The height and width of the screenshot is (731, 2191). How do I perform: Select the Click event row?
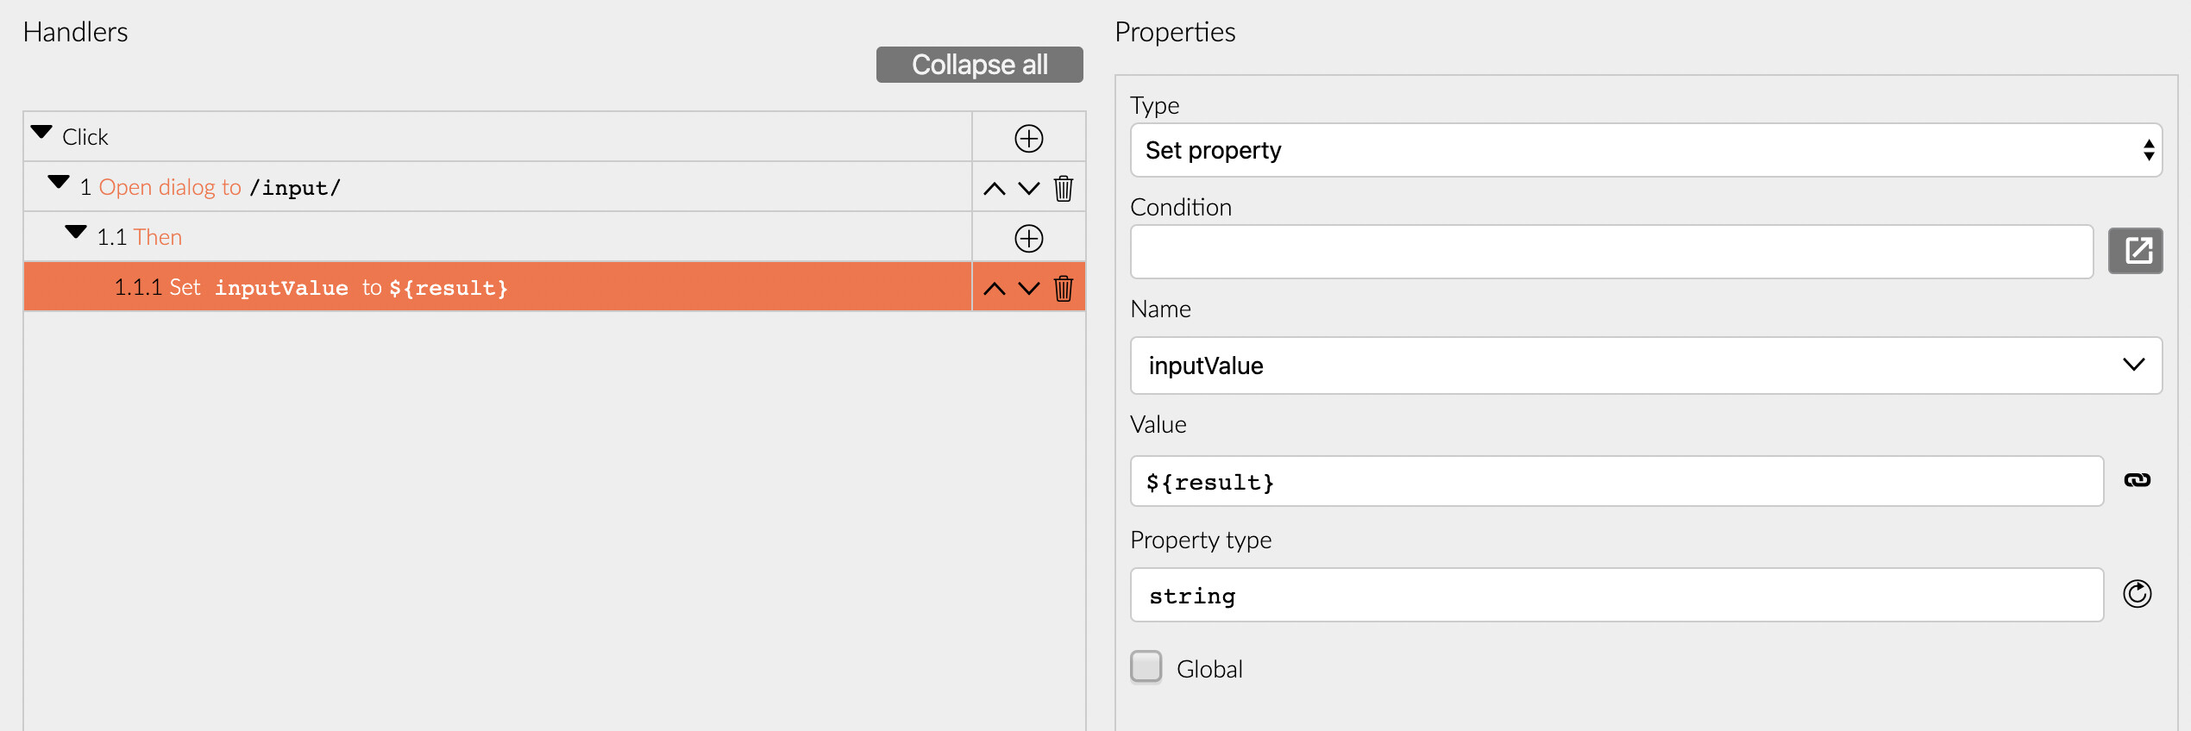pos(498,137)
